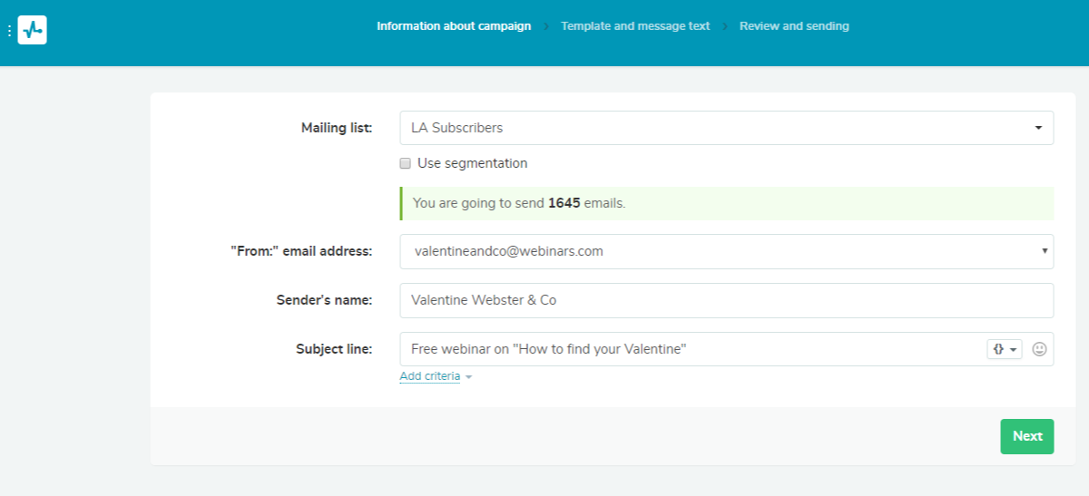
Task: Jump to Review and sending step
Action: (x=794, y=26)
